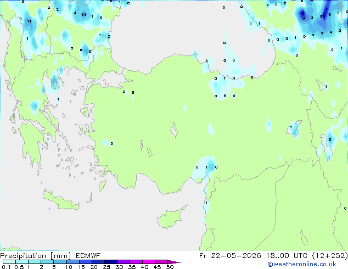This screenshot has width=348, height=269.
Task: Click the '7' precipitation value on the map
Action: coord(322,33)
